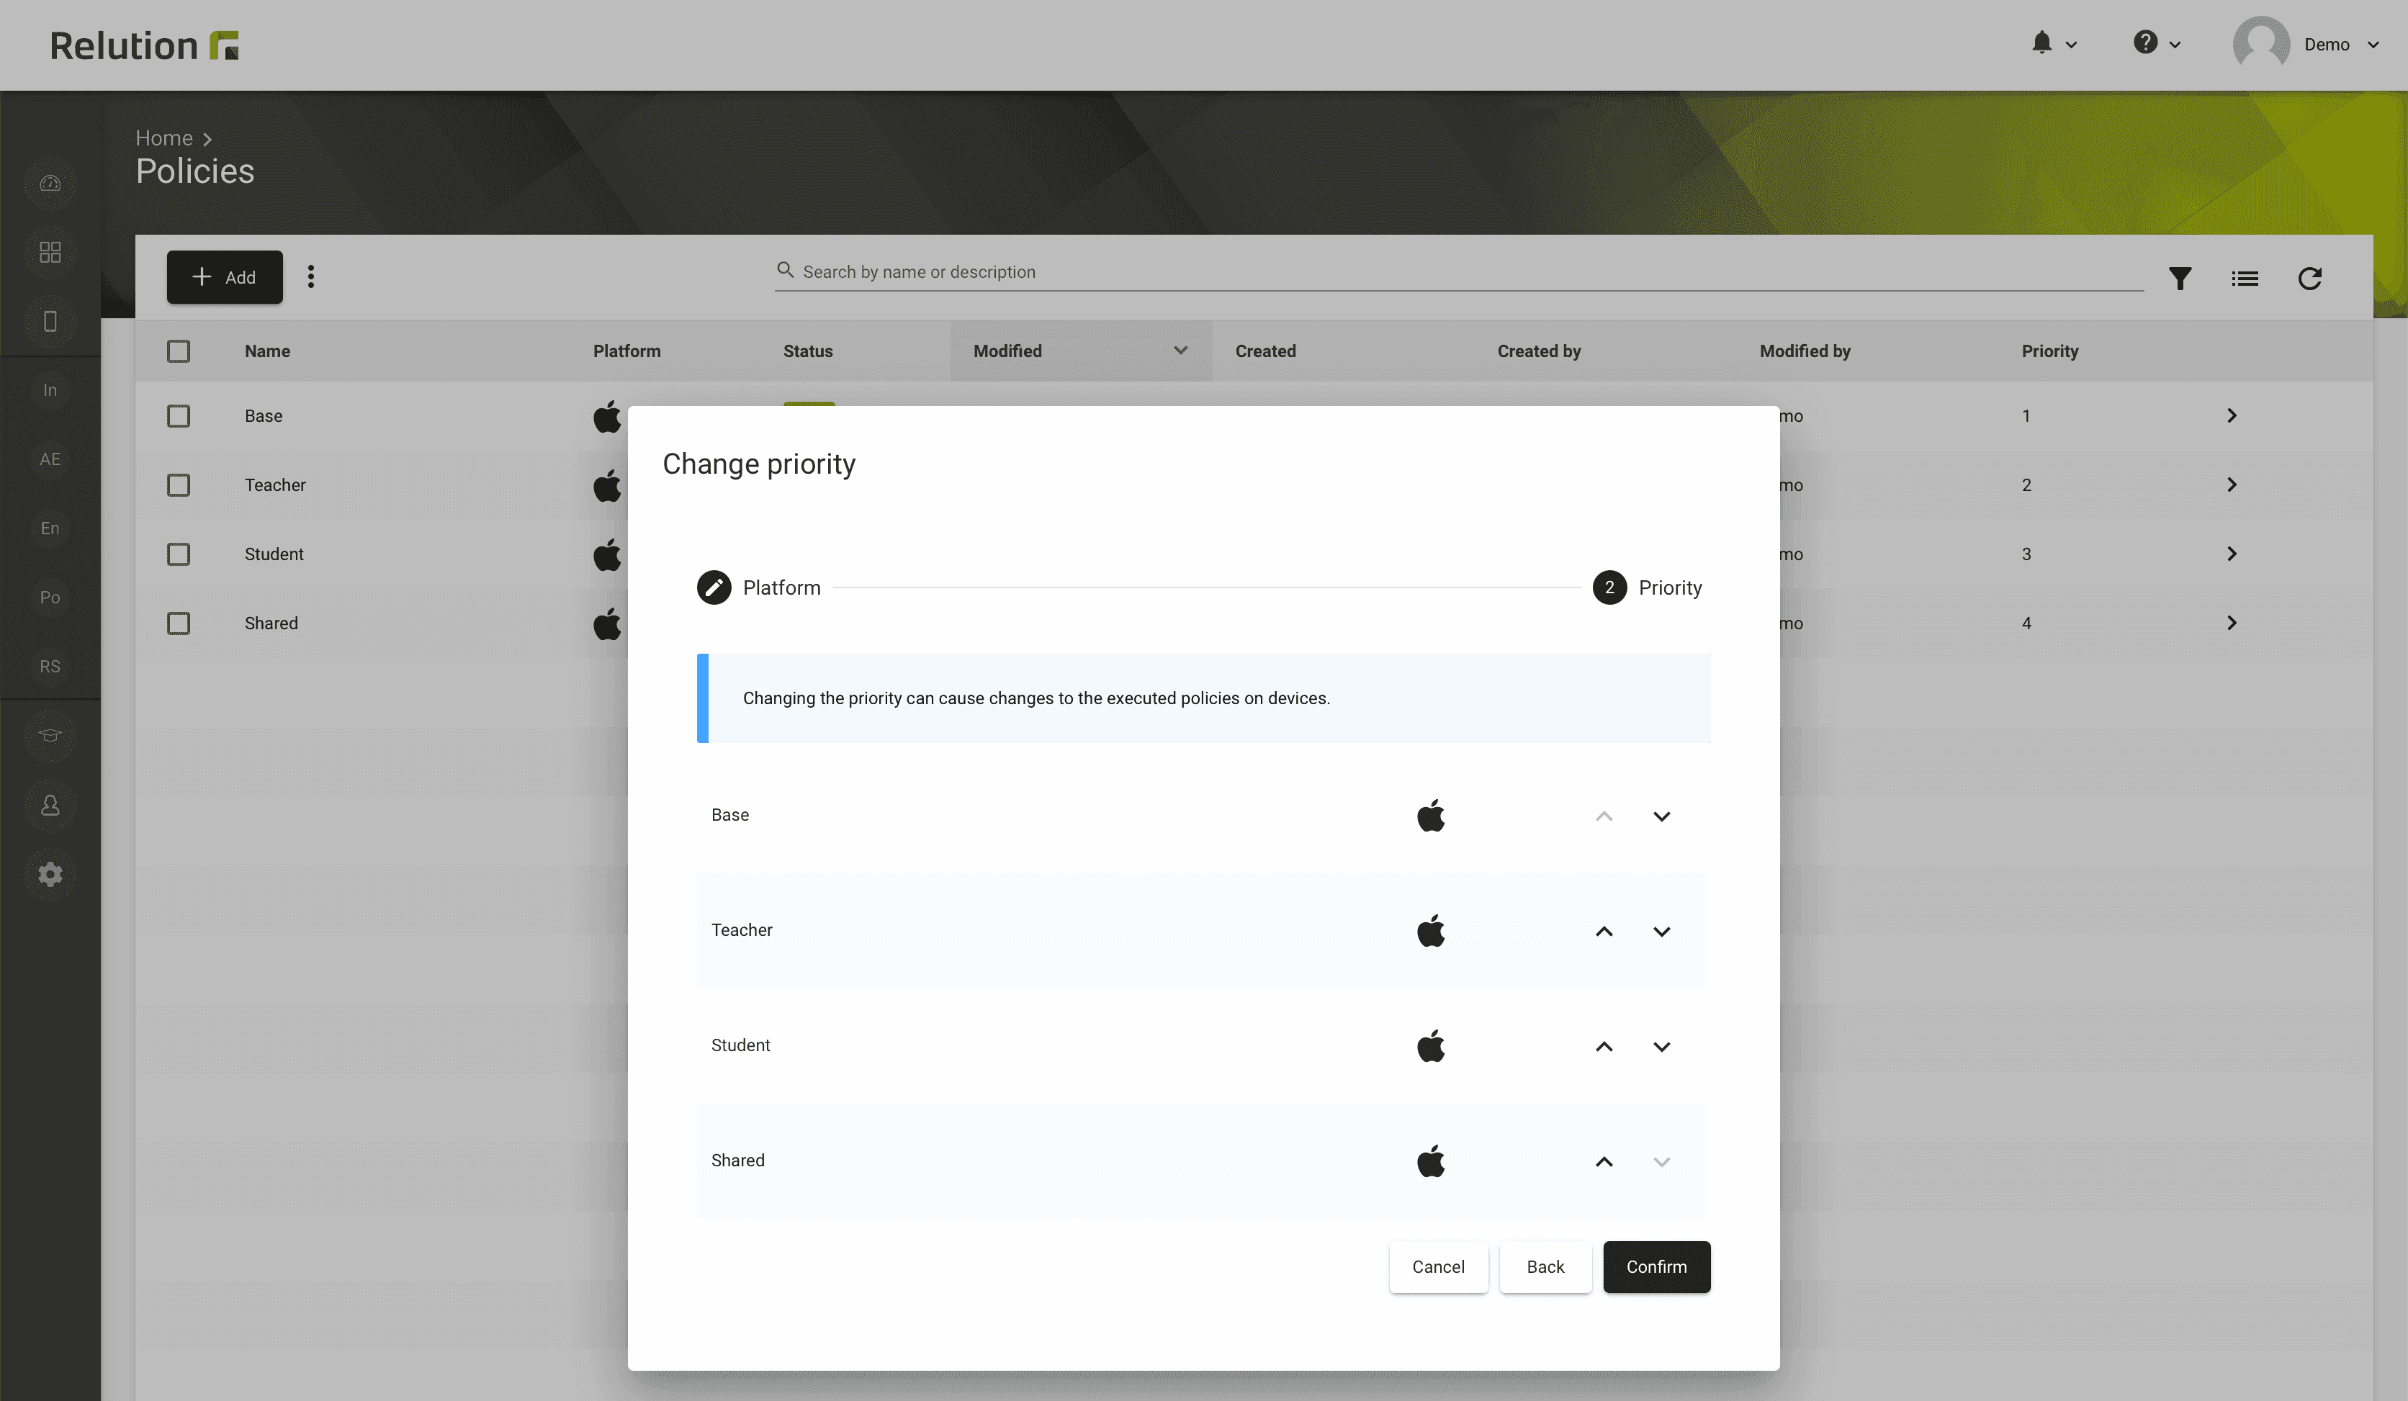This screenshot has height=1401, width=2408.
Task: Expand the Modified column sort dropdown
Action: 1179,350
